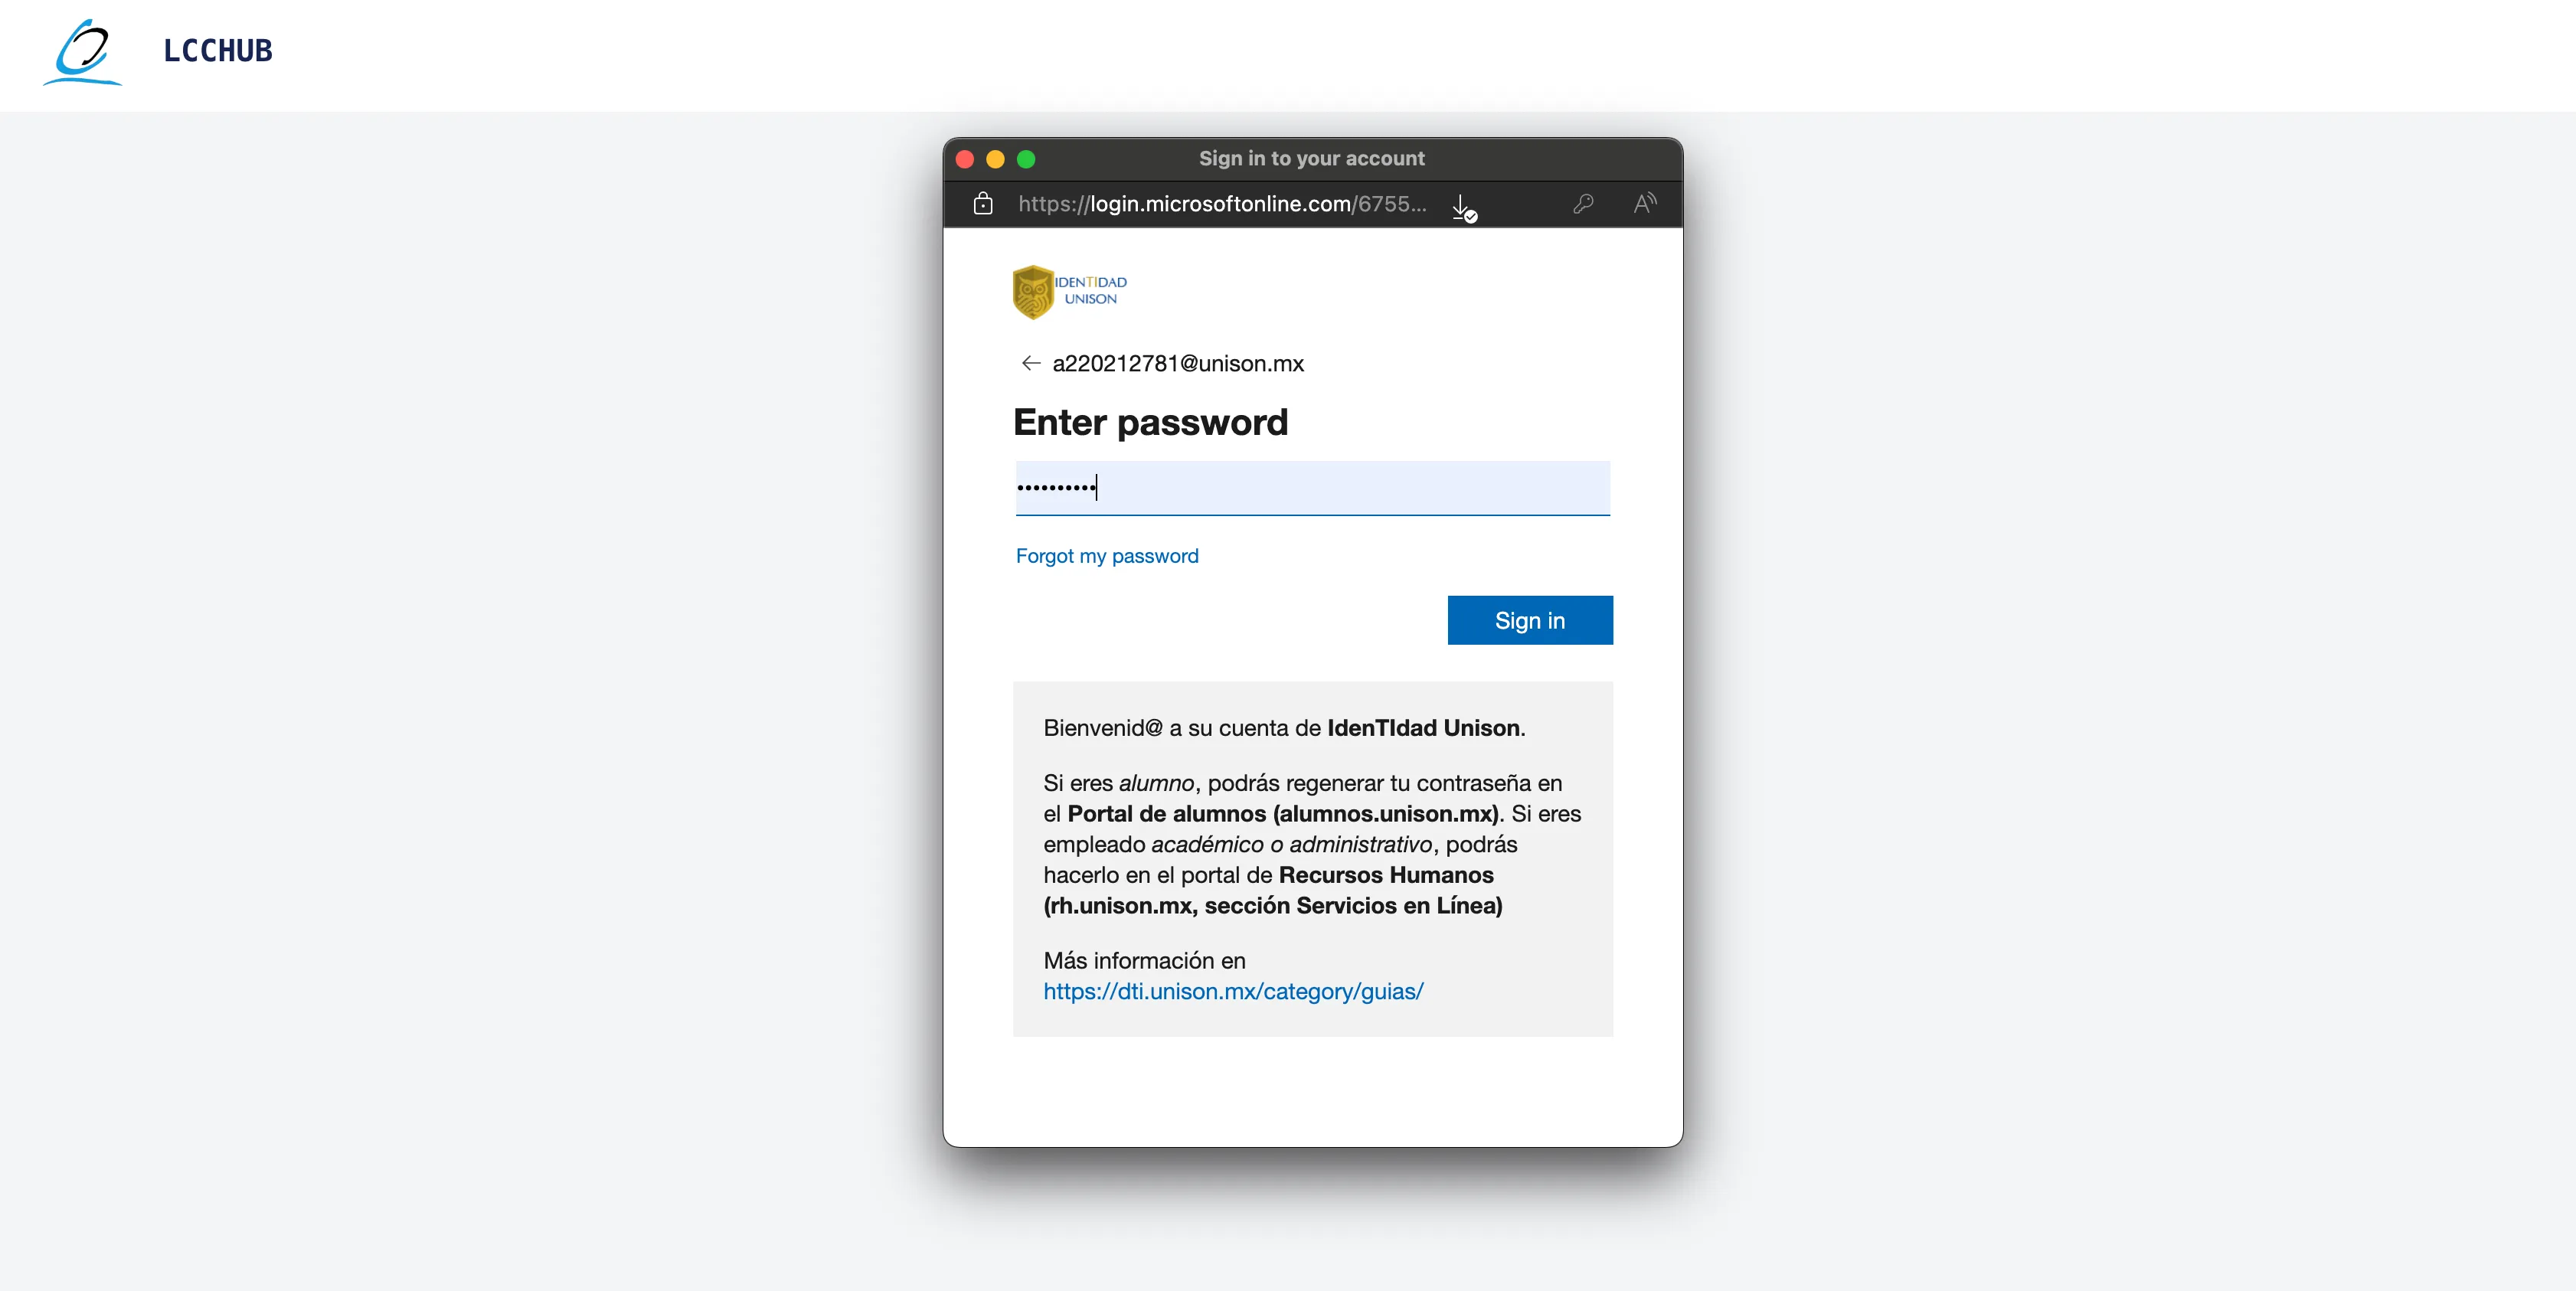View site info via lock icon
Image resolution: width=2576 pixels, height=1291 pixels.
tap(983, 204)
